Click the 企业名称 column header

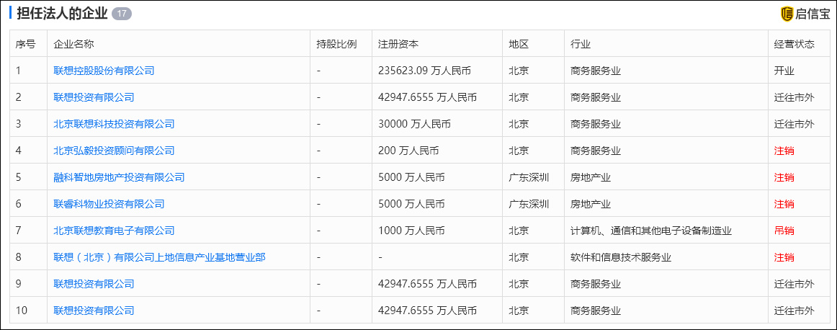point(73,44)
